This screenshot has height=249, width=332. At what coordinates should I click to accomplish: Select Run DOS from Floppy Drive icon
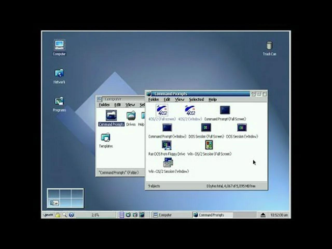pyautogui.click(x=167, y=145)
